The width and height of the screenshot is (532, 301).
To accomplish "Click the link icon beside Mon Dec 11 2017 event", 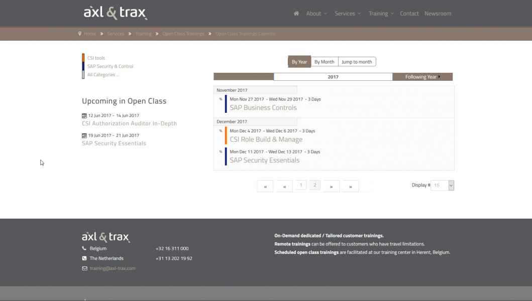I will click(221, 152).
